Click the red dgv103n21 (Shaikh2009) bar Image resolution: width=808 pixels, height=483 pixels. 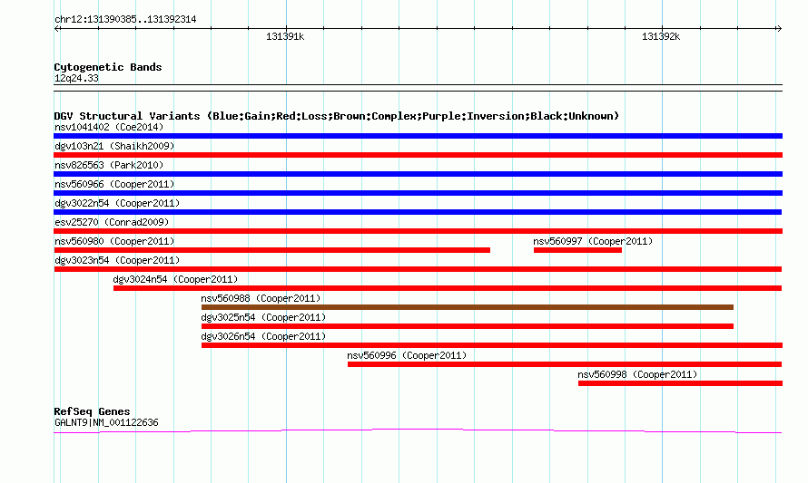click(x=418, y=155)
